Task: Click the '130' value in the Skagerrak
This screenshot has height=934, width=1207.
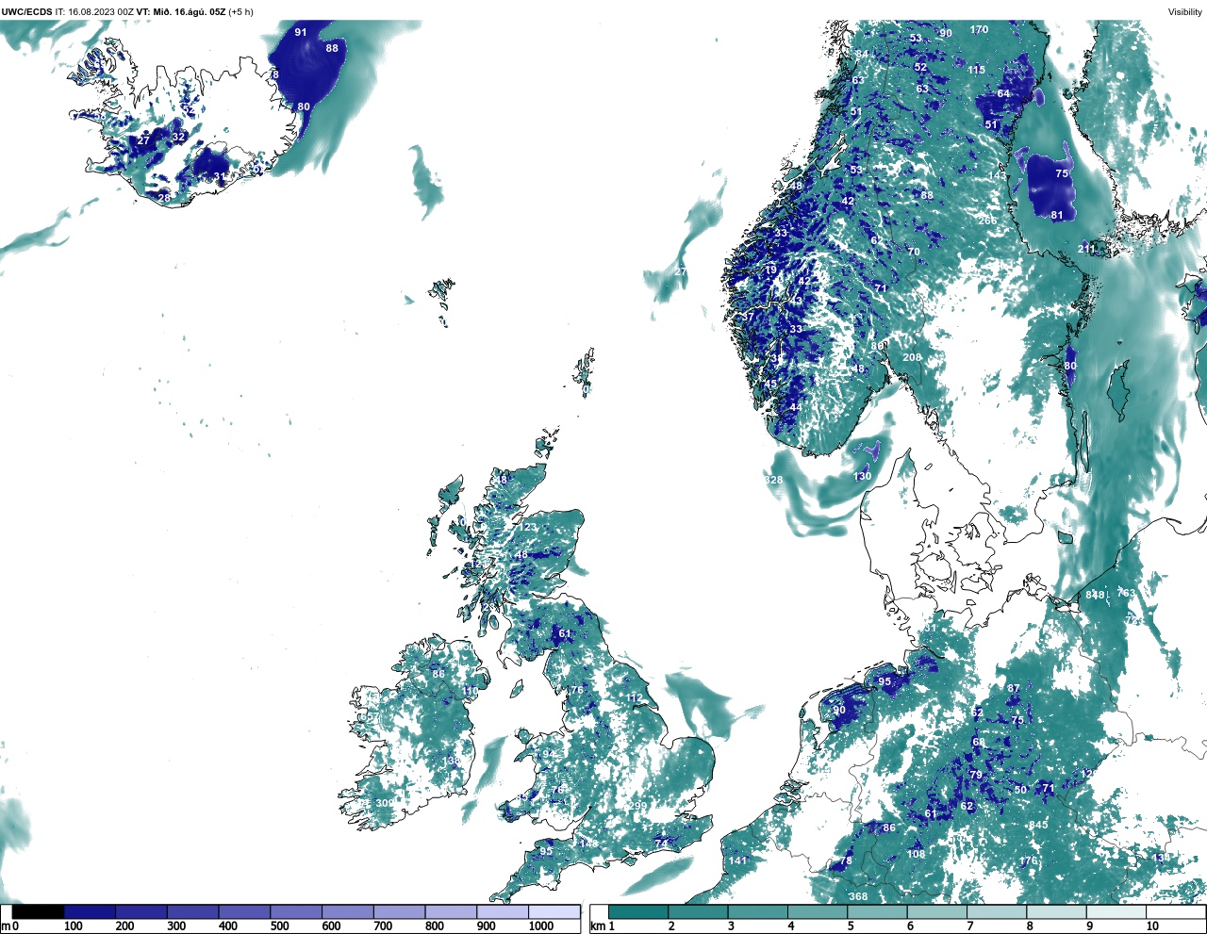Action: coord(863,477)
